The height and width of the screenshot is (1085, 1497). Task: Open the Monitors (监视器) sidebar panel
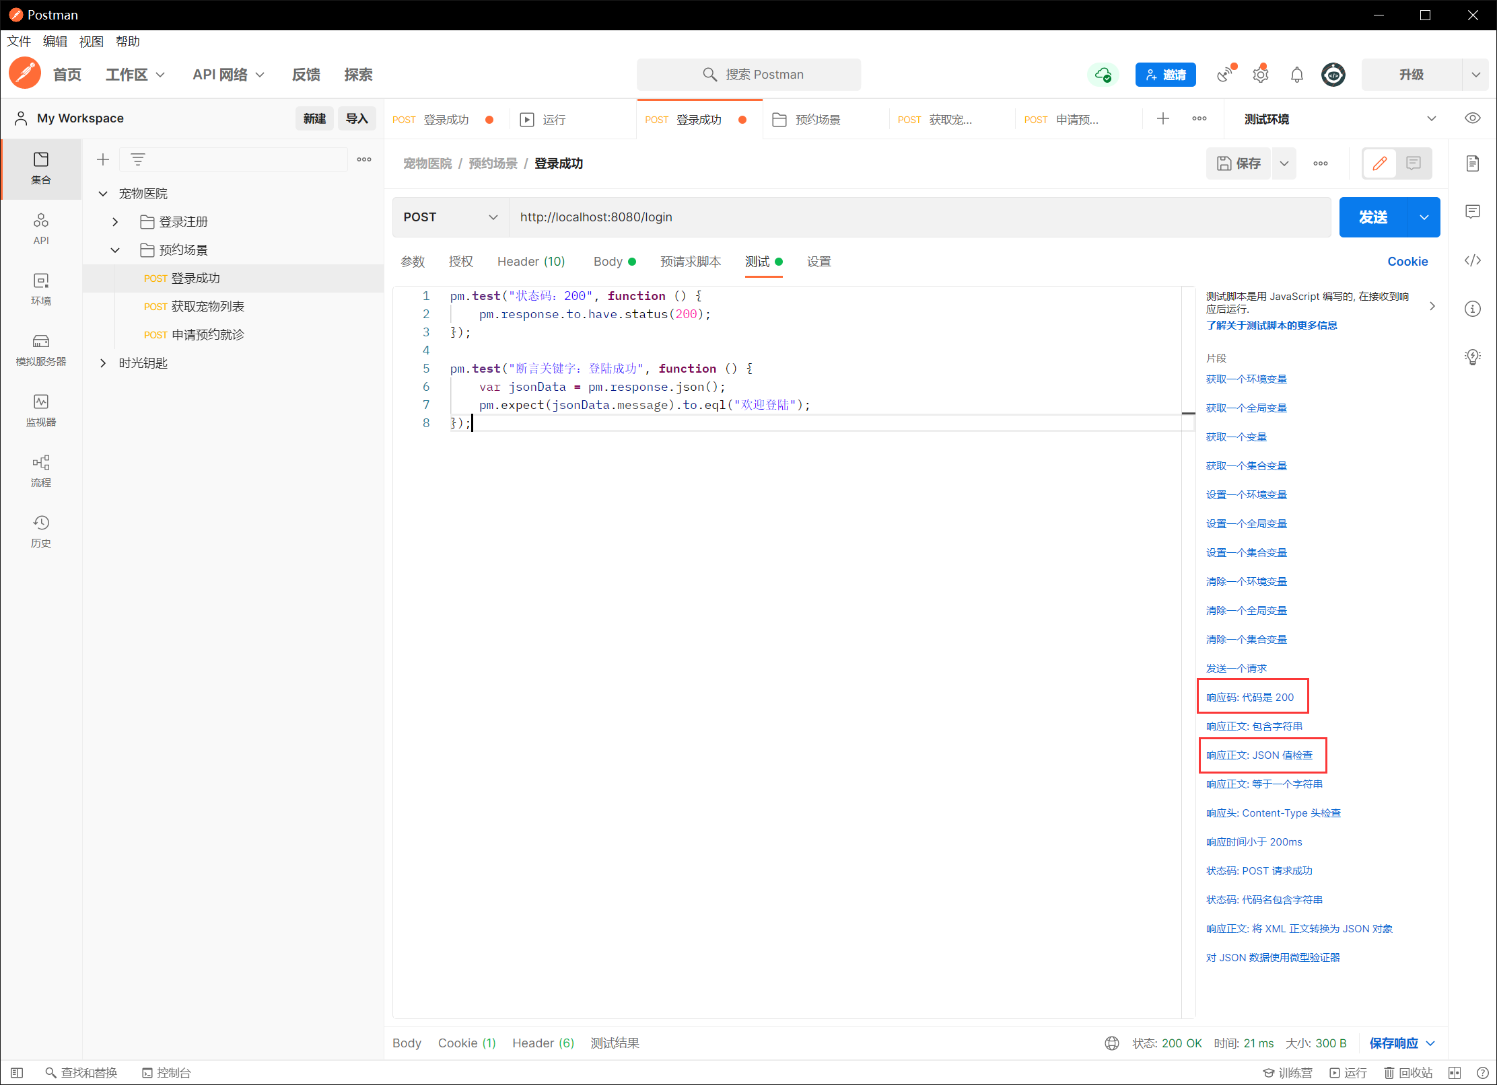[40, 409]
